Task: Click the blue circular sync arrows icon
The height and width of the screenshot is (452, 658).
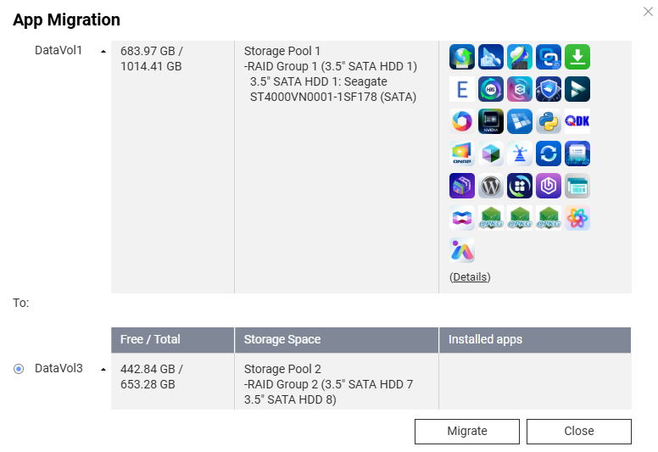Action: tap(548, 153)
